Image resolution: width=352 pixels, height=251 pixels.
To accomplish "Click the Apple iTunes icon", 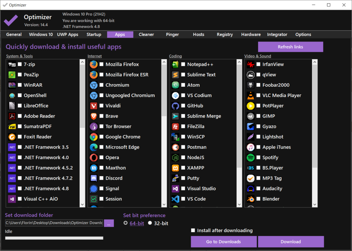I will pyautogui.click(x=251, y=147).
